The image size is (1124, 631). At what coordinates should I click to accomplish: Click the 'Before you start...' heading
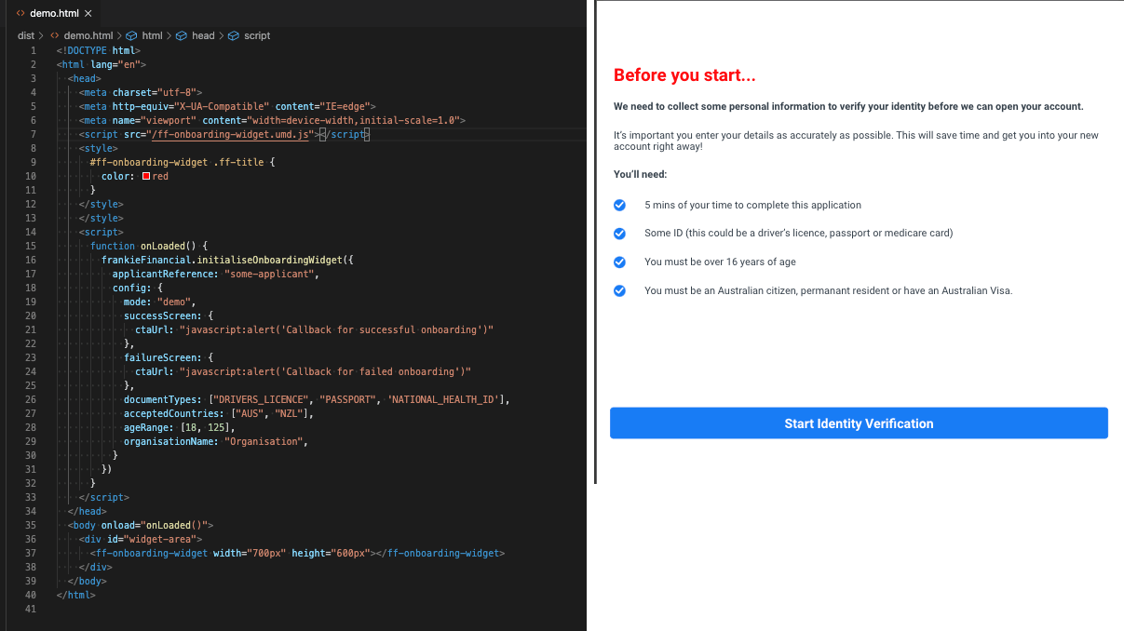tap(684, 75)
